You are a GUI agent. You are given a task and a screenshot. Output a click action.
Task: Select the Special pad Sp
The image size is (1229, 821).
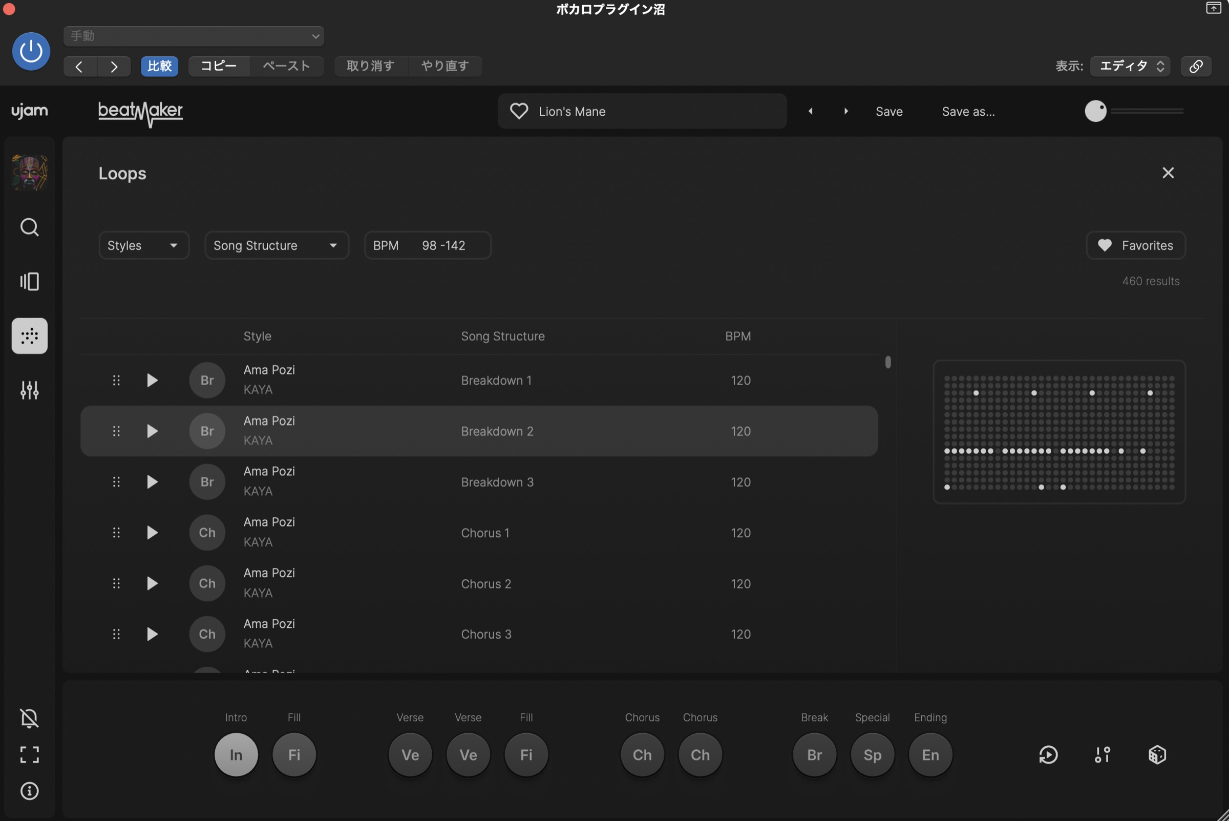click(x=873, y=755)
